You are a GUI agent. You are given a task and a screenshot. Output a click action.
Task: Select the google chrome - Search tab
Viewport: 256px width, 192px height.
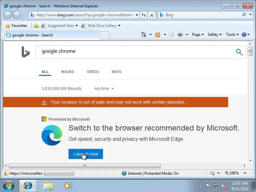[x=52, y=35]
